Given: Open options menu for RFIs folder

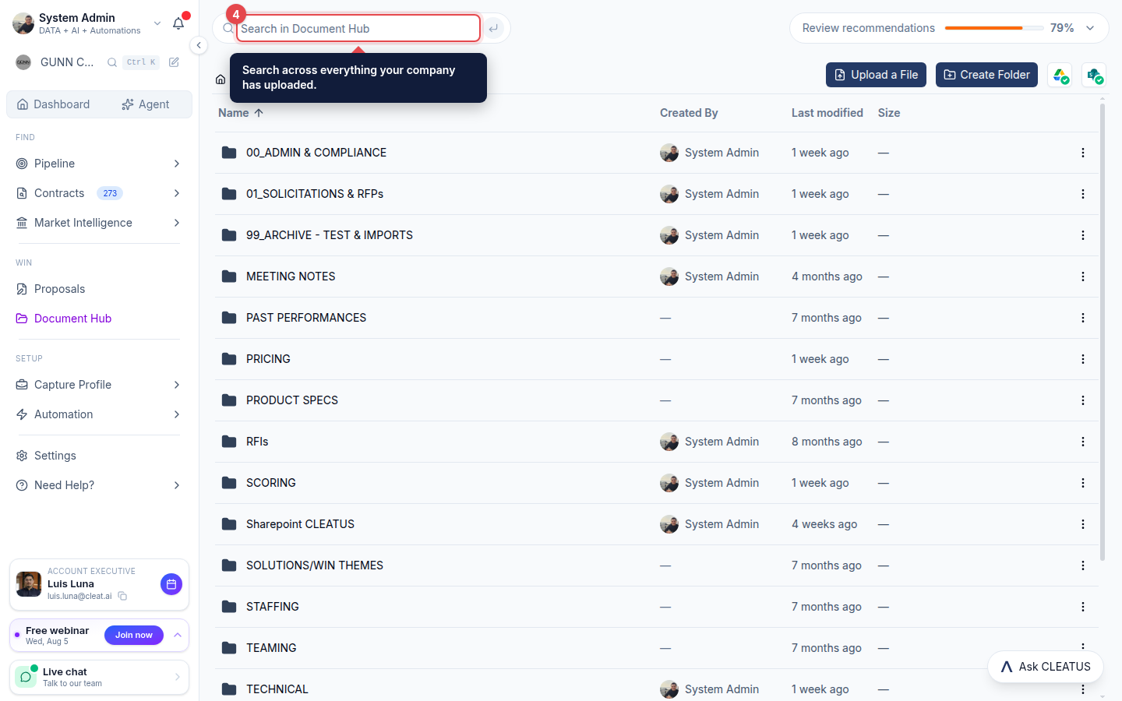Looking at the screenshot, I should tap(1083, 442).
